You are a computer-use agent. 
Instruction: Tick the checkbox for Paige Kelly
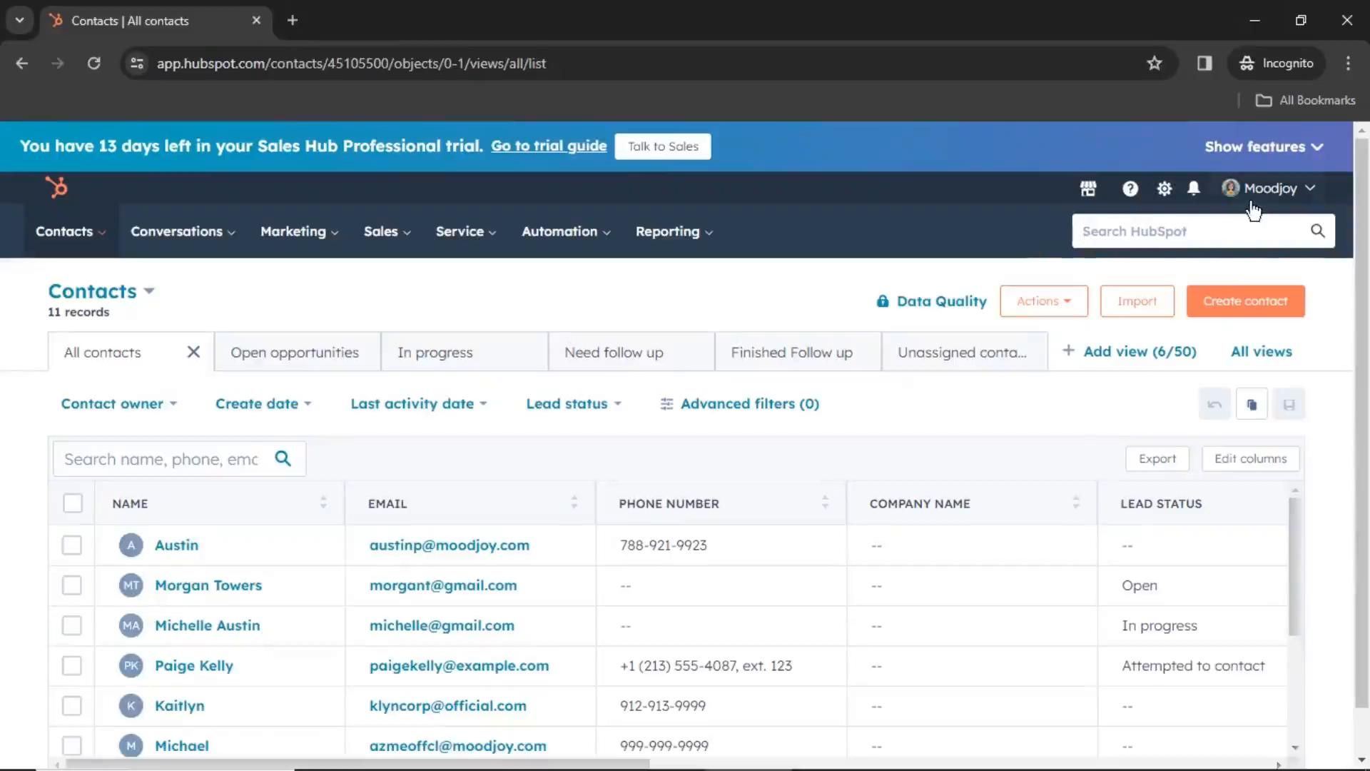(72, 666)
